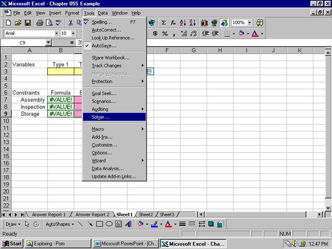
Task: Select the Line tool on the Drawing toolbar
Action: pos(80,224)
